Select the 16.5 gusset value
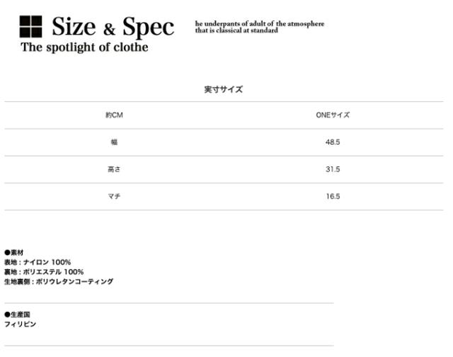The height and width of the screenshot is (357, 453). click(333, 196)
